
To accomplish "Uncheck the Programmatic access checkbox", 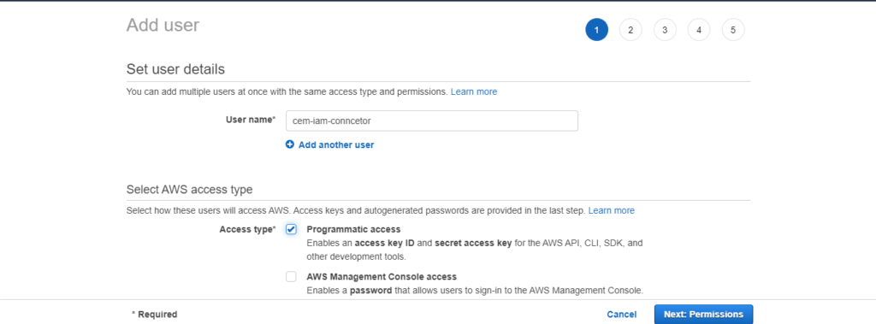I will pyautogui.click(x=291, y=230).
